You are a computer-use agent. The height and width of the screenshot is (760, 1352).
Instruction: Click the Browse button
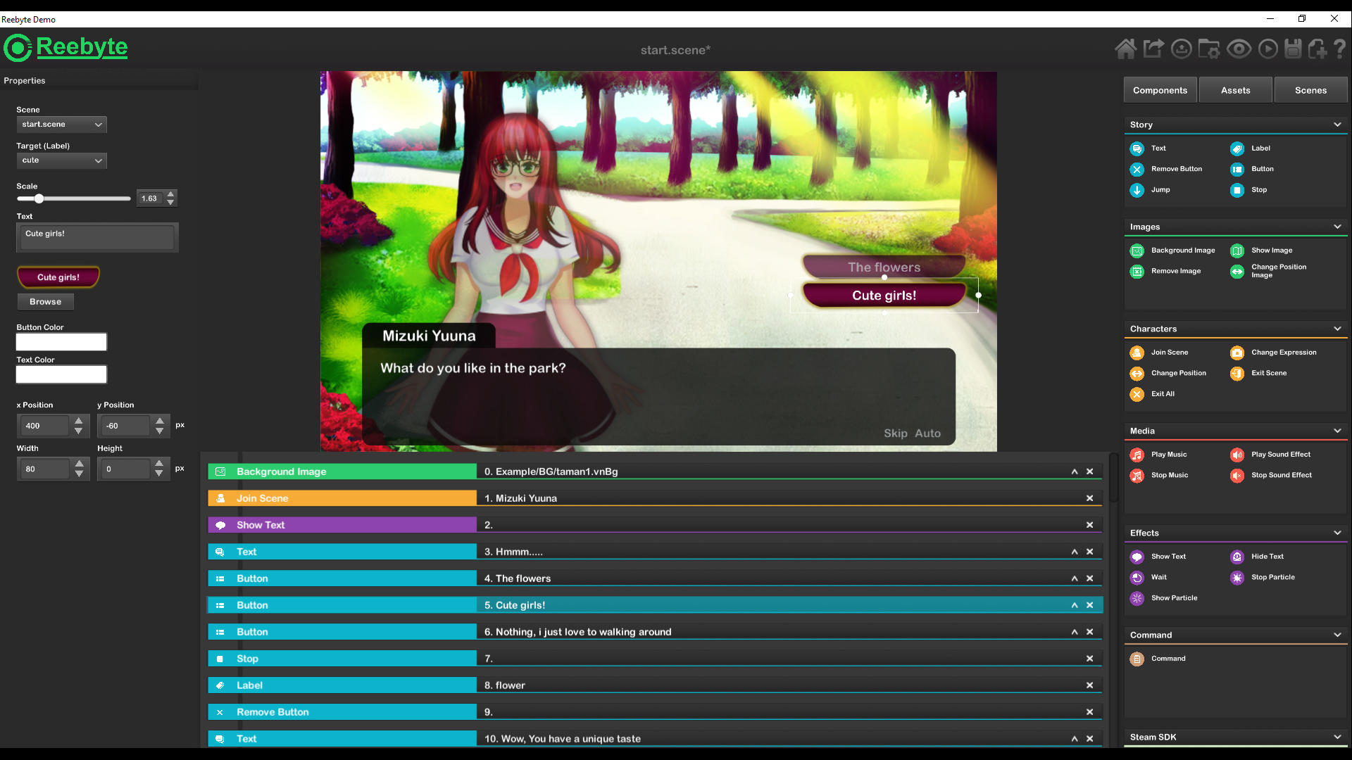[x=45, y=301]
